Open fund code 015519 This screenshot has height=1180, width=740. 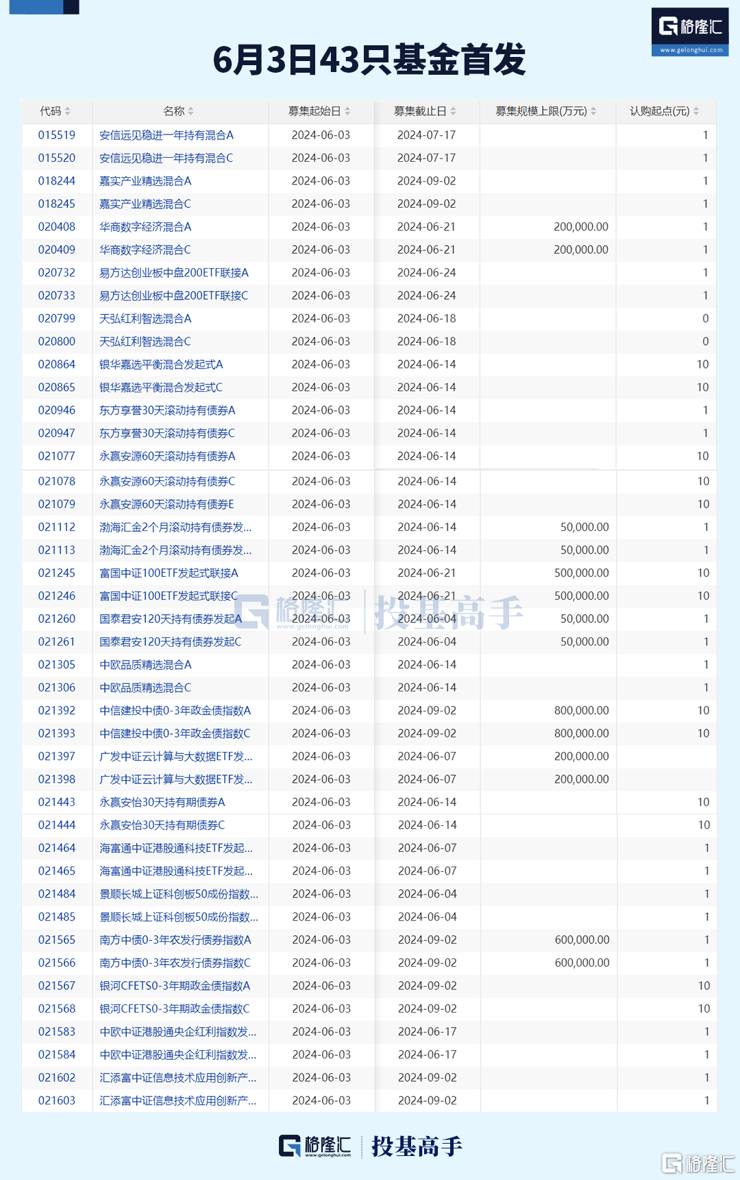[57, 135]
